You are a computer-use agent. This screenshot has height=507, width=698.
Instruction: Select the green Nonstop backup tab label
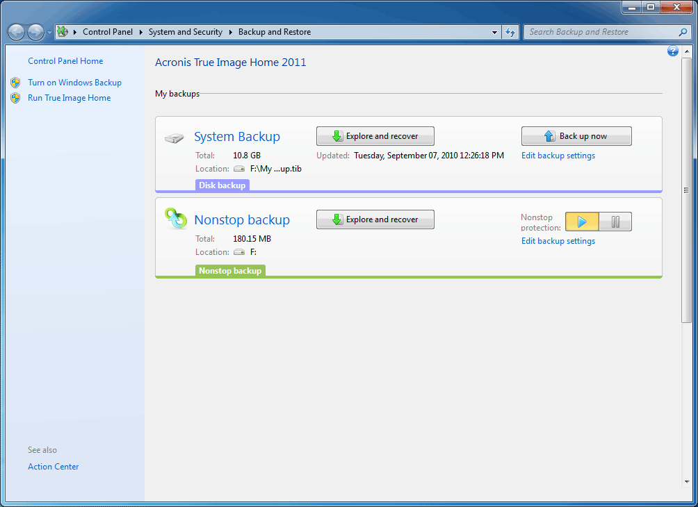coord(230,271)
